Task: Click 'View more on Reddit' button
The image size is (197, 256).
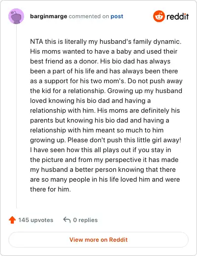Action: pyautogui.click(x=98, y=240)
